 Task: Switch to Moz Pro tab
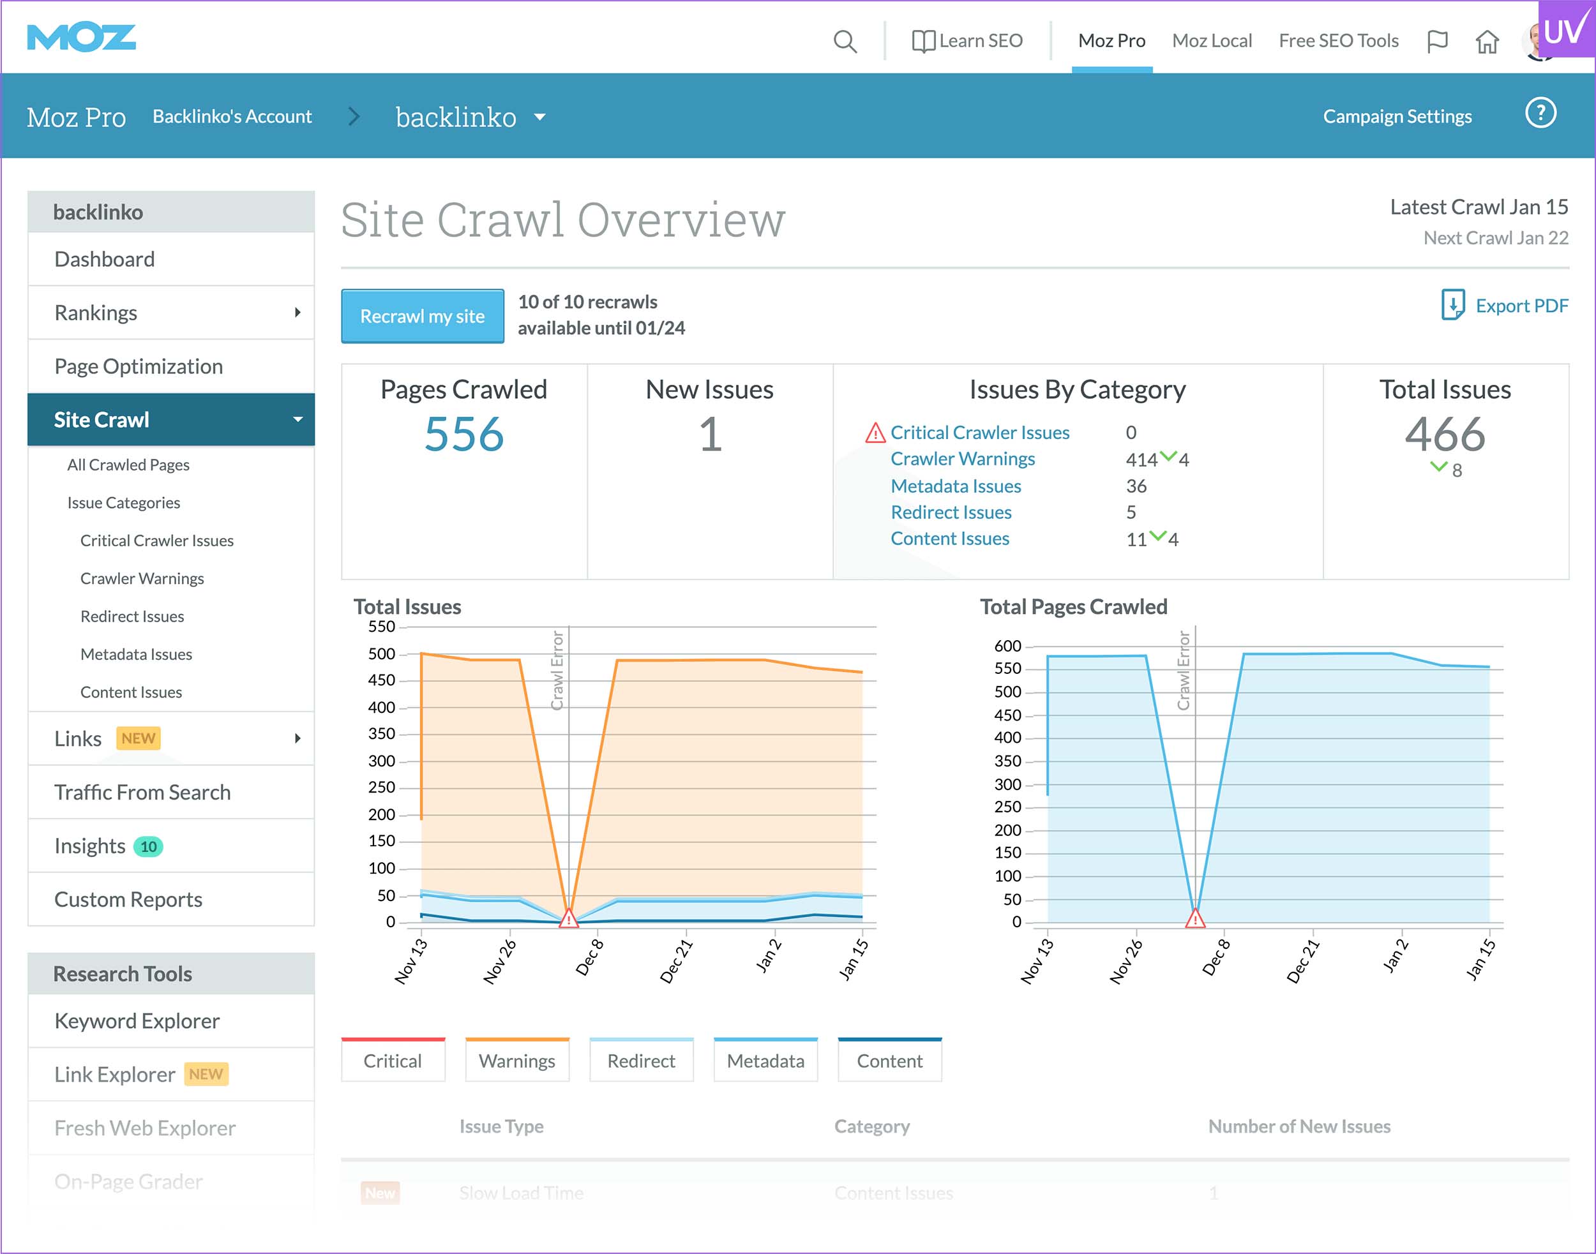pyautogui.click(x=1111, y=41)
